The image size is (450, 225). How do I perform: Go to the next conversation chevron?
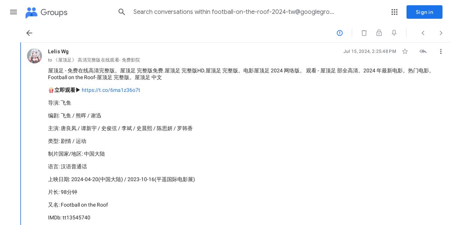tap(441, 33)
